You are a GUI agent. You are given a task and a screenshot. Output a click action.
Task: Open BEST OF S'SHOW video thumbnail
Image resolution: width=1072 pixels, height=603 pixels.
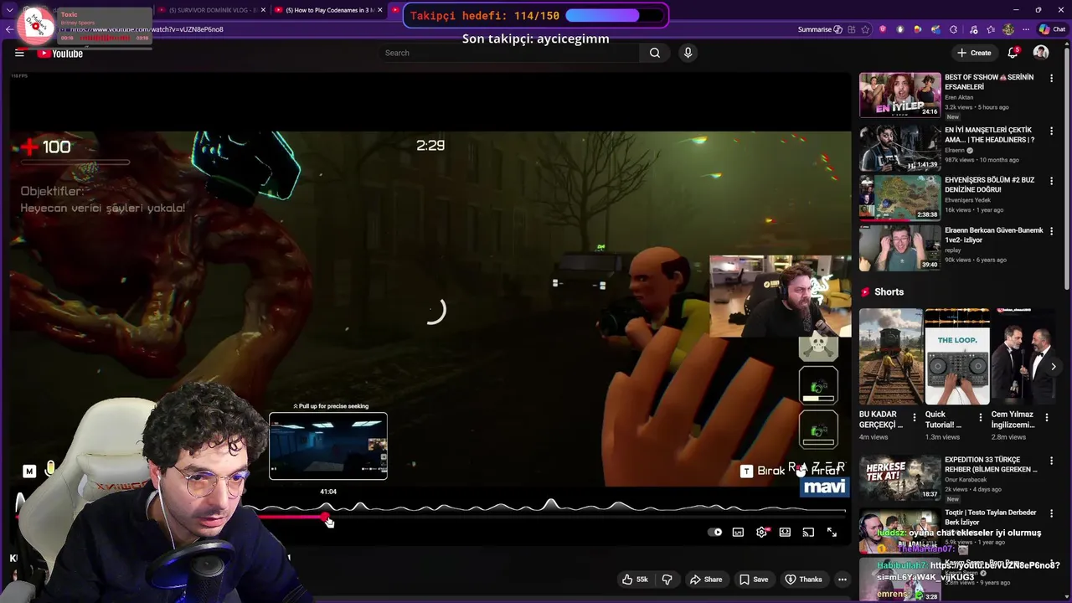899,95
